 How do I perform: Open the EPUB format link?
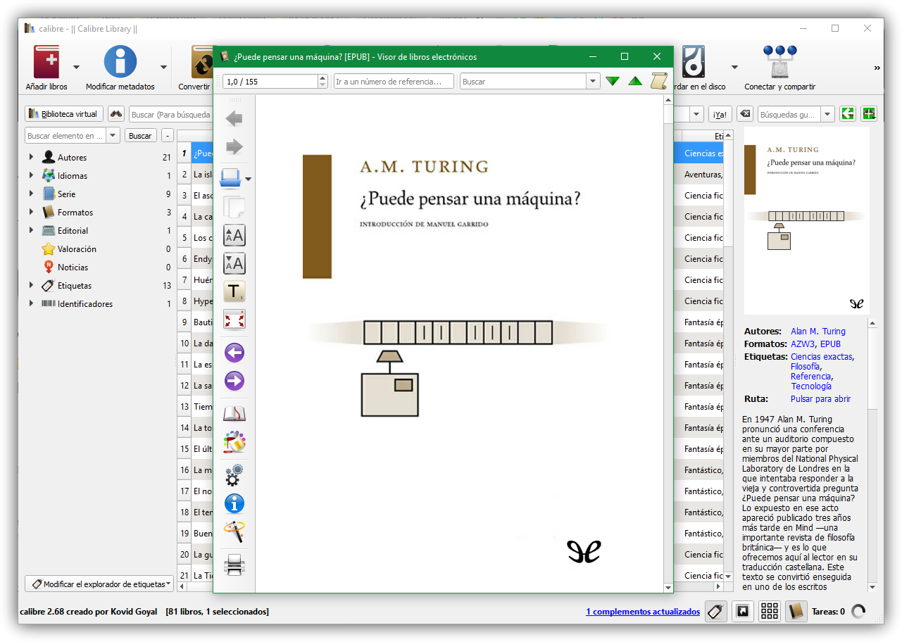tap(830, 344)
